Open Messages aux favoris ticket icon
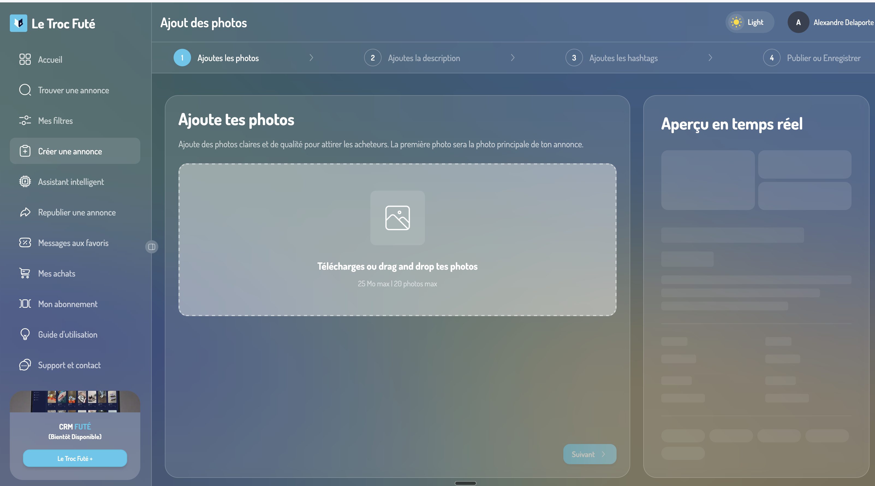Image resolution: width=875 pixels, height=486 pixels. coord(25,243)
